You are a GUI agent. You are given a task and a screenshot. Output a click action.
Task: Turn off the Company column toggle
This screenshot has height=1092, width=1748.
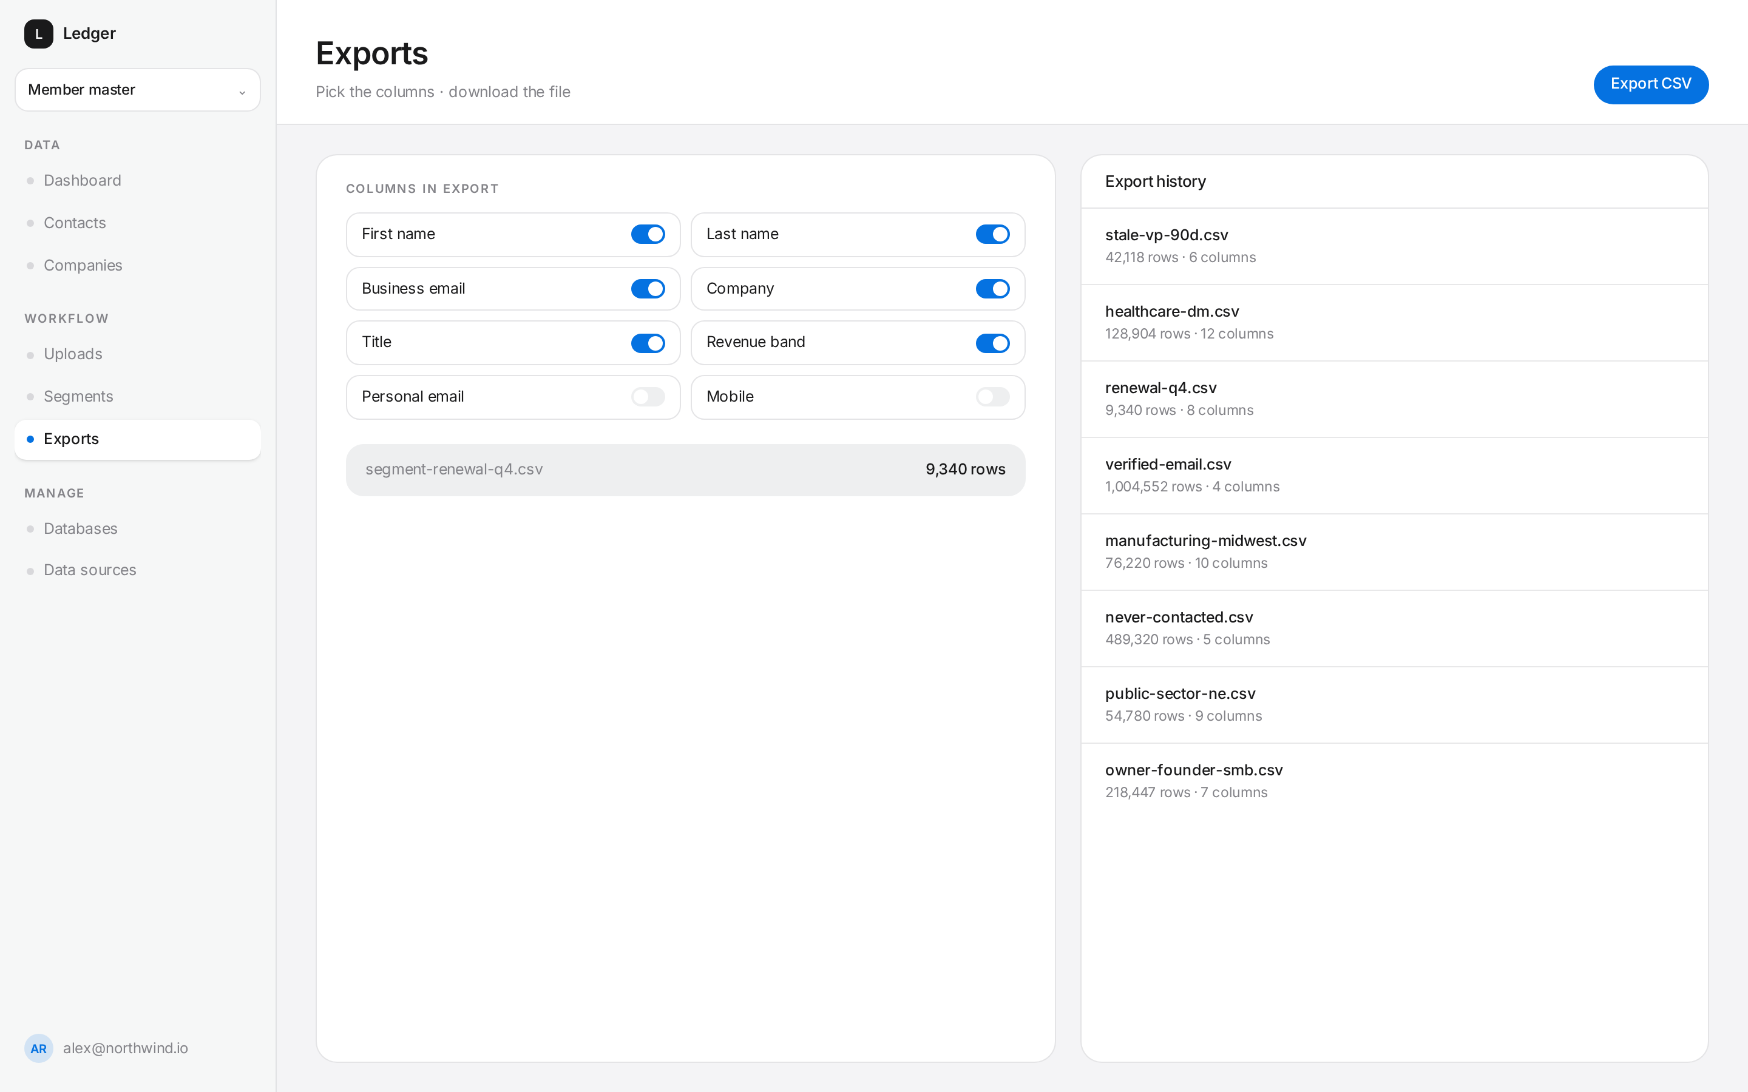pyautogui.click(x=992, y=289)
